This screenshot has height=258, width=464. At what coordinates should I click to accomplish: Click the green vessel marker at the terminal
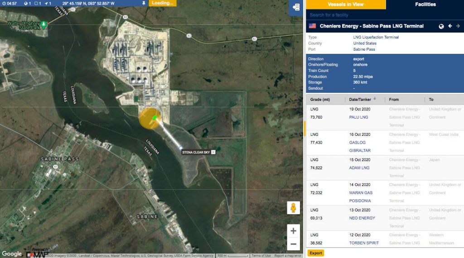(x=154, y=118)
